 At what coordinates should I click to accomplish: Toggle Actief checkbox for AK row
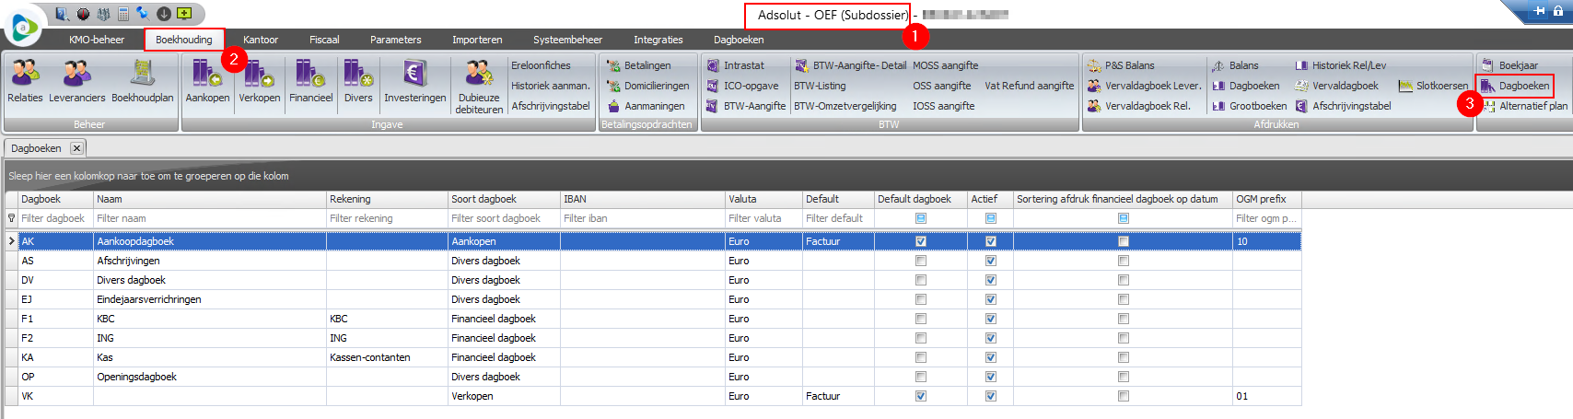click(x=991, y=241)
